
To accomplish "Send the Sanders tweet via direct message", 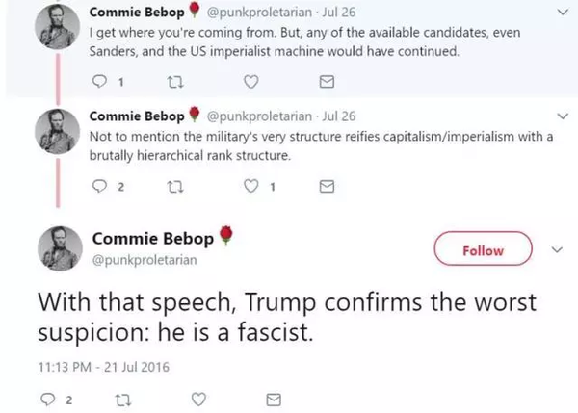I will coord(325,82).
